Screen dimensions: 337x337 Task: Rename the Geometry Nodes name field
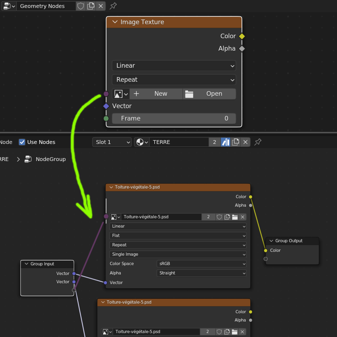tap(46, 6)
